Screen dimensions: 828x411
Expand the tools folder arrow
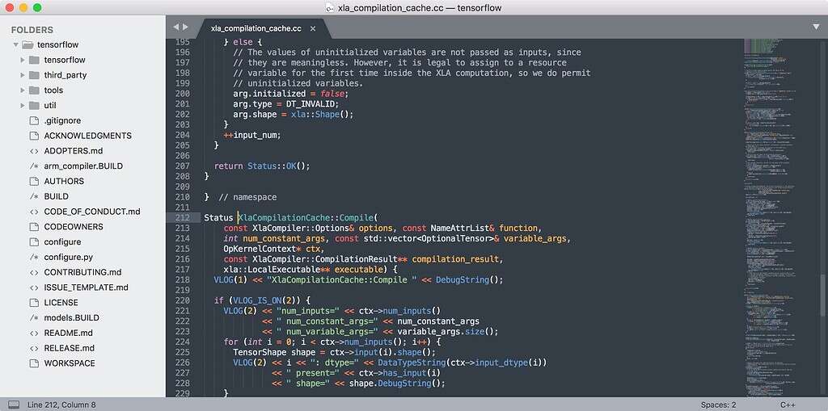pos(22,90)
